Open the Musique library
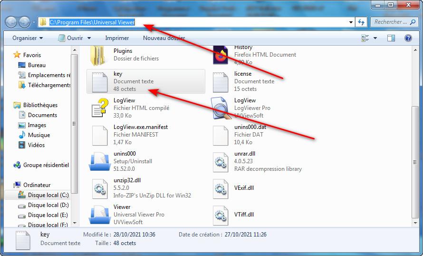The image size is (423, 256). coord(34,135)
